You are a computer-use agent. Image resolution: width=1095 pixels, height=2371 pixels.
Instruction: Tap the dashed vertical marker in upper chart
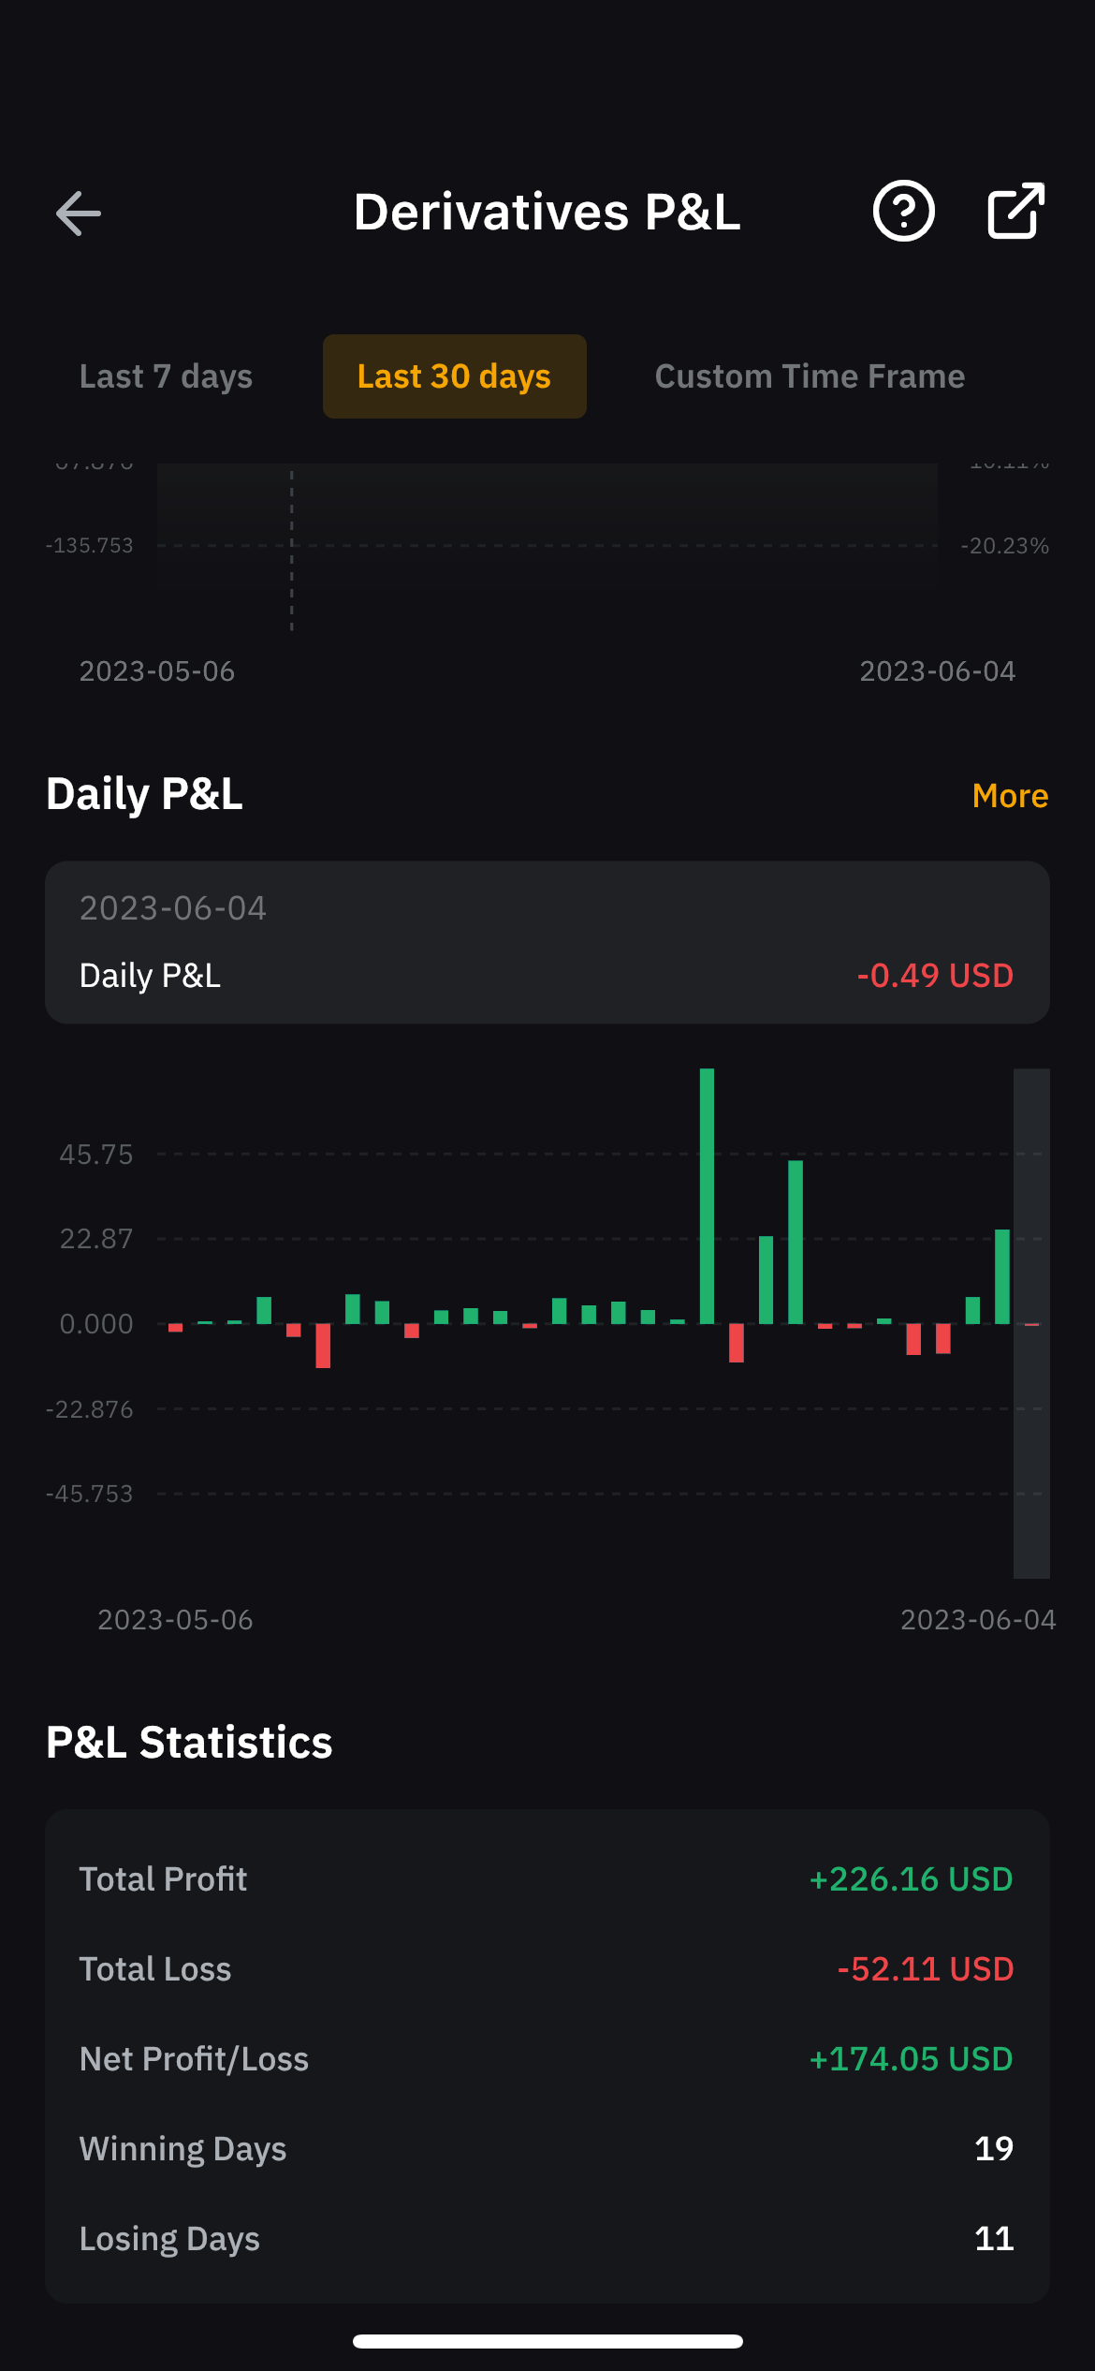click(292, 551)
